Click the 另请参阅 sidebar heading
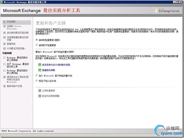Viewport: 184px width, 138px height. [x=7, y=53]
